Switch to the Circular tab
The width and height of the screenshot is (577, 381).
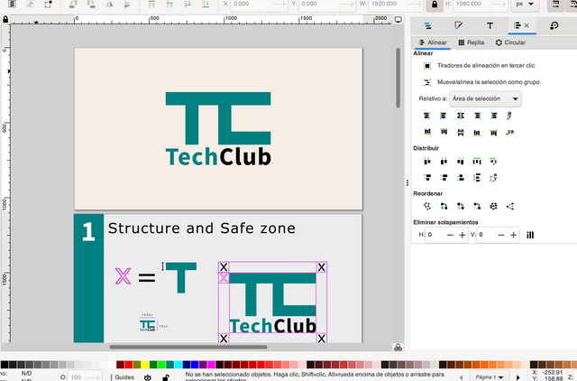510,42
